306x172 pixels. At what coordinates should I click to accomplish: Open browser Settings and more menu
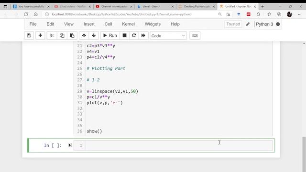point(300,14)
